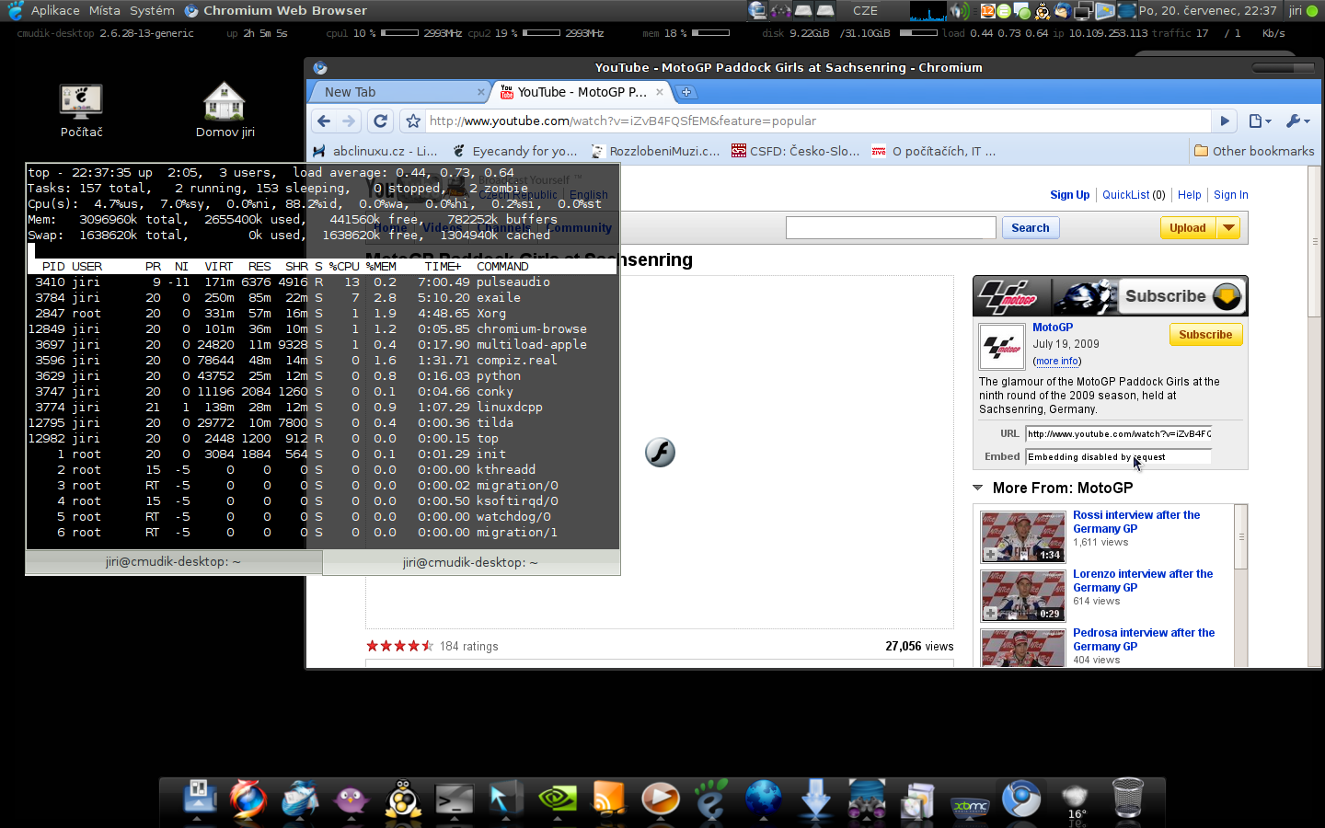Activate the Flash plugin placeholder icon
1325x828 pixels.
click(x=660, y=452)
